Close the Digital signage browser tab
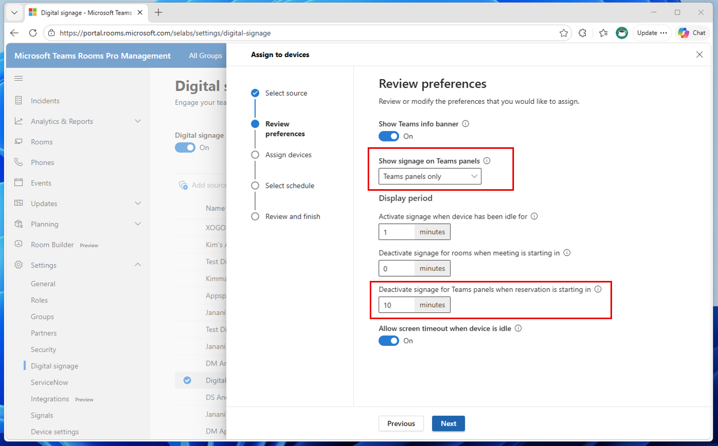Viewport: 718px width, 446px height. (x=140, y=13)
